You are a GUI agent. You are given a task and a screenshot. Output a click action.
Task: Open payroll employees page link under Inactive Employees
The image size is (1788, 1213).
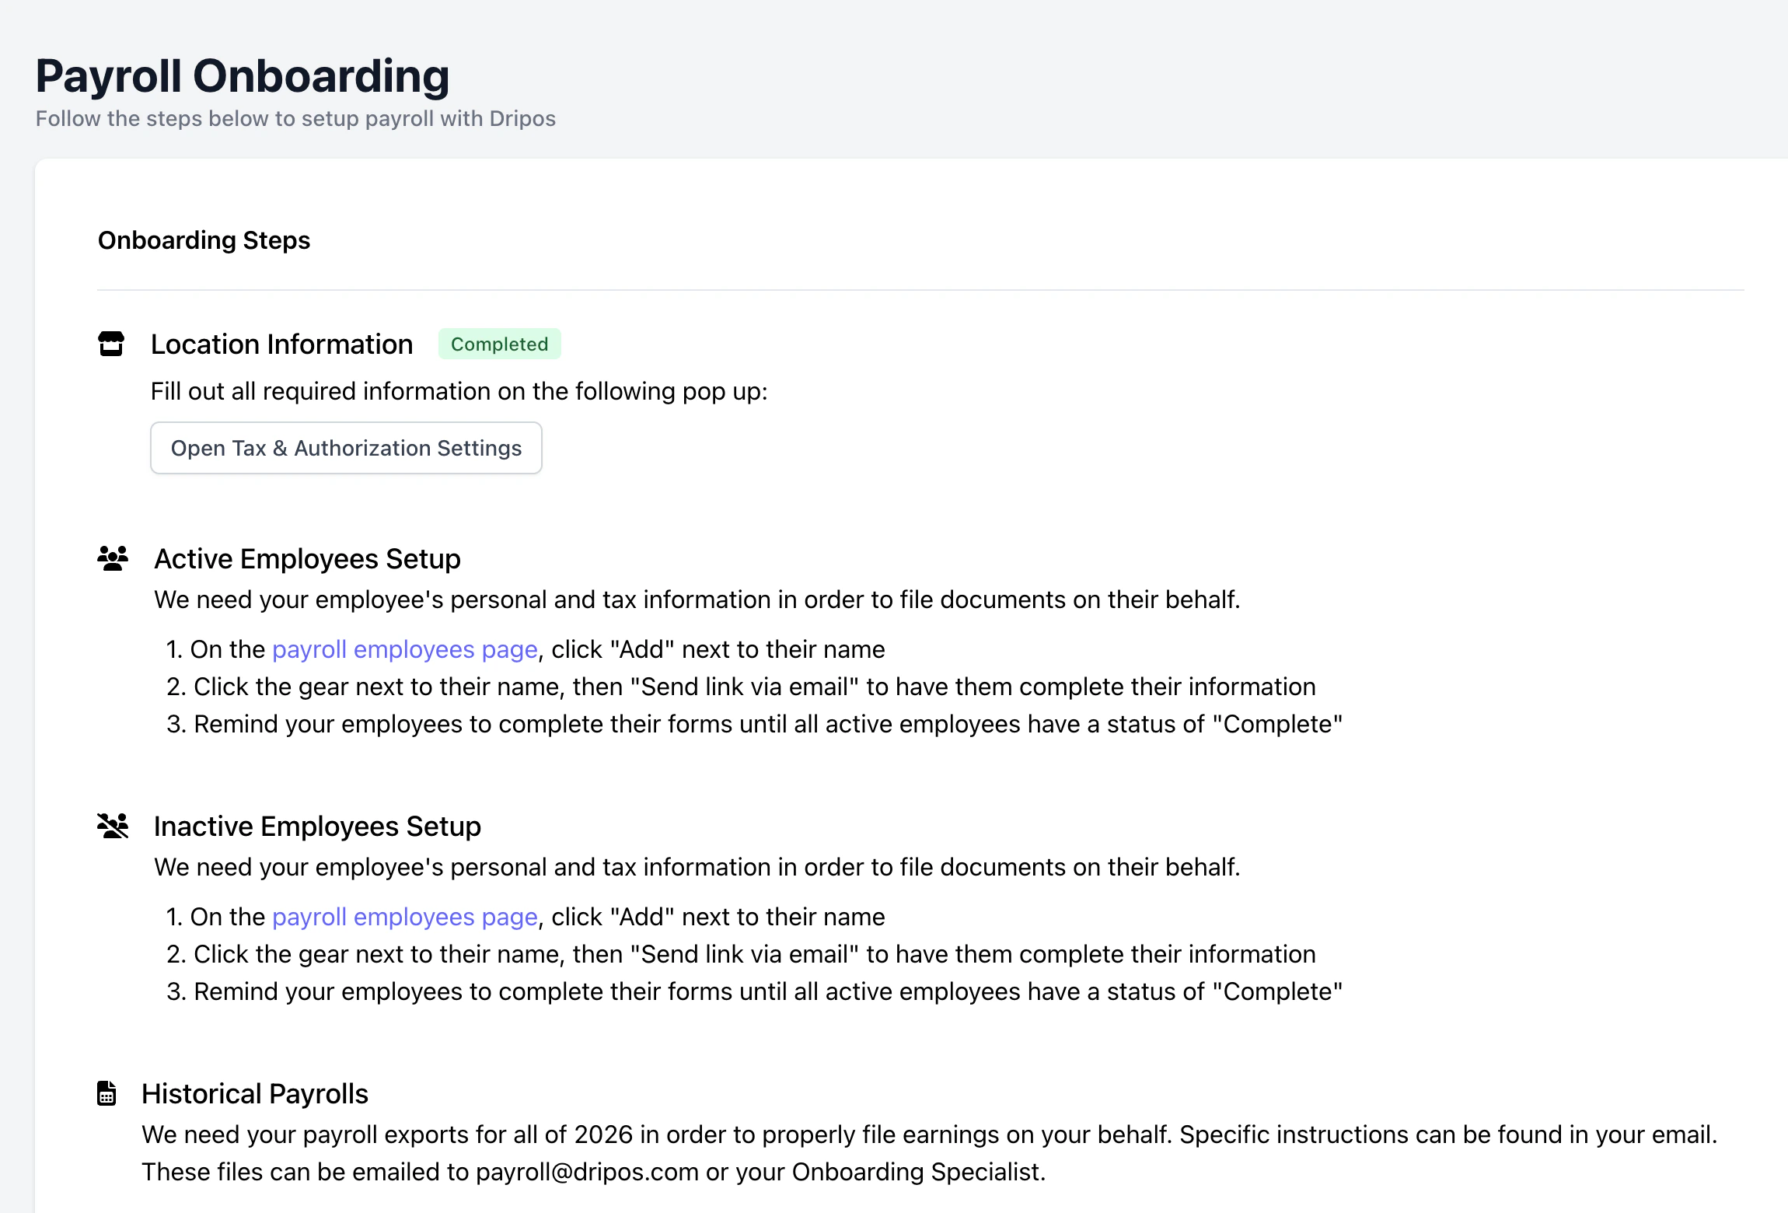[404, 917]
